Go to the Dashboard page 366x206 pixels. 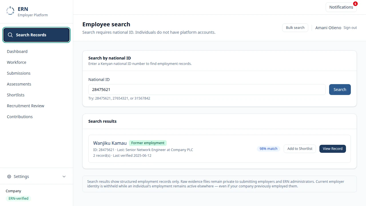[x=17, y=51]
